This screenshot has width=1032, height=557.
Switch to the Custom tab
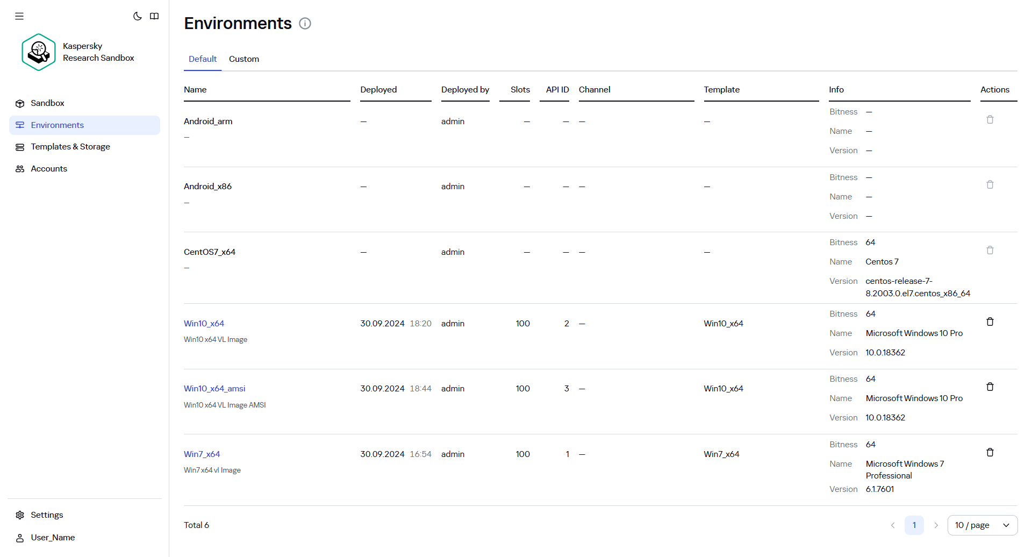(x=243, y=59)
